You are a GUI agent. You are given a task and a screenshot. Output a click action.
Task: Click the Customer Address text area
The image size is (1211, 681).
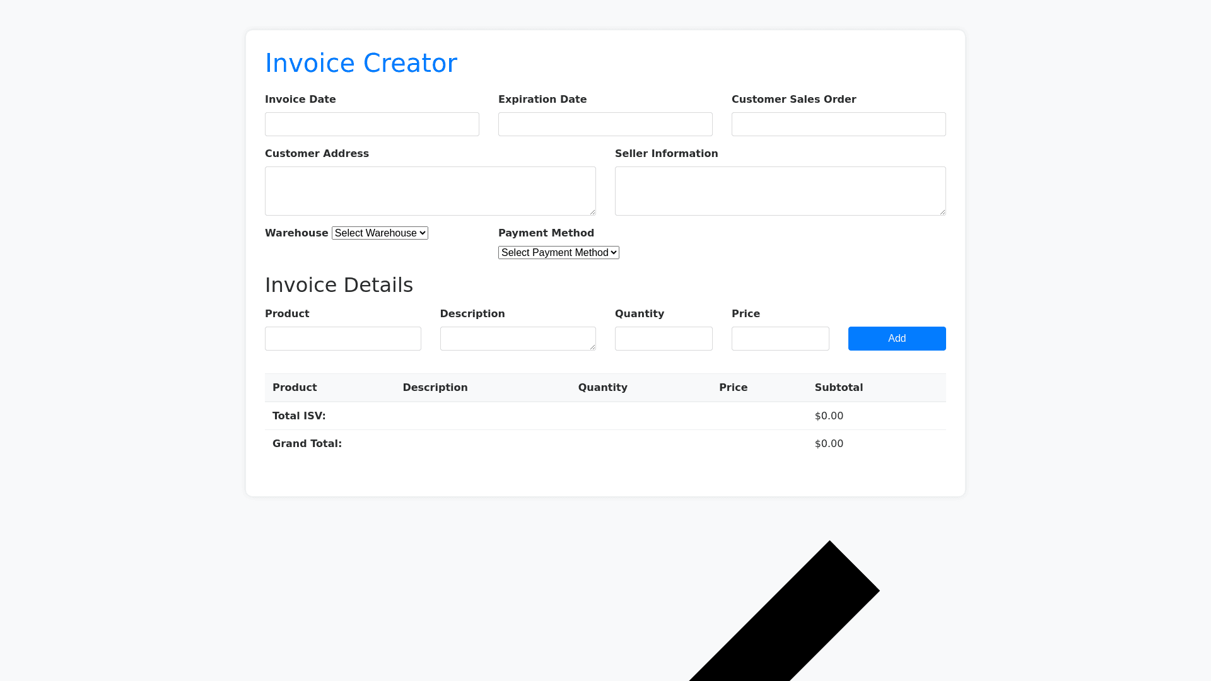[x=430, y=190]
